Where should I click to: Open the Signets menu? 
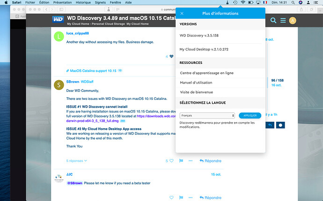(x=100, y=2)
